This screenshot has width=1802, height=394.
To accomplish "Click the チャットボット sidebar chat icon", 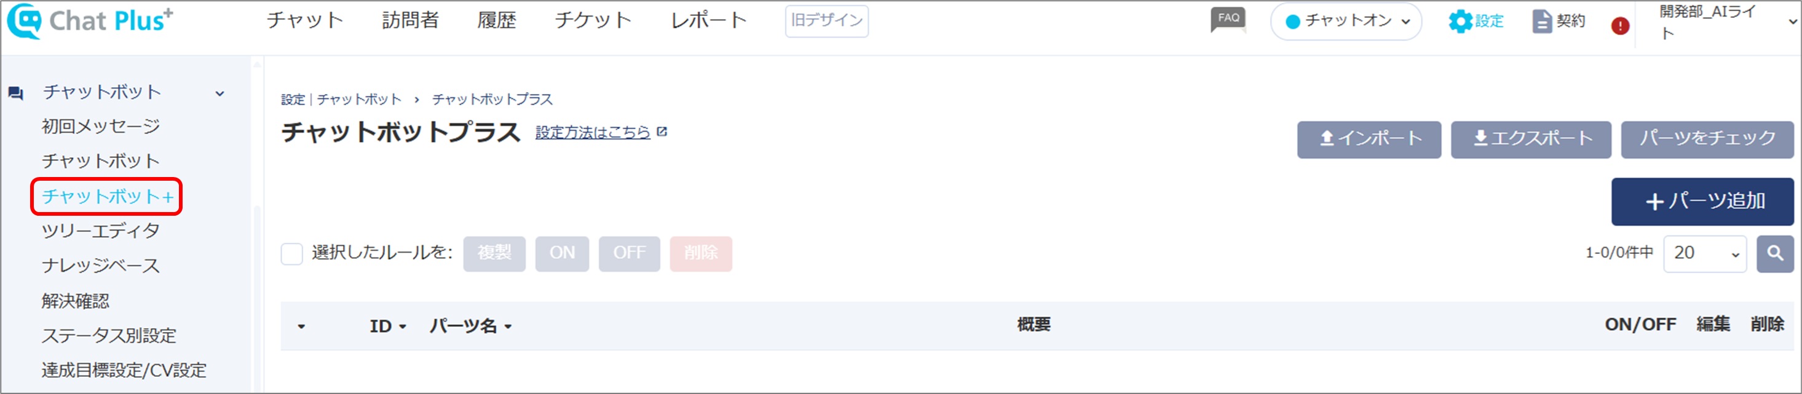I will pos(16,93).
